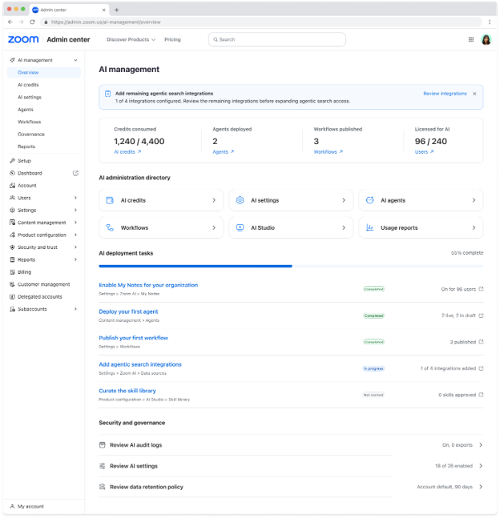Image resolution: width=500 pixels, height=518 pixels.
Task: Open the Review data retention policy row
Action: click(291, 487)
